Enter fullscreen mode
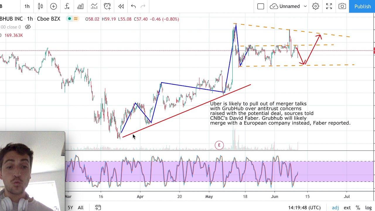The height and width of the screenshot is (211, 375). pyautogui.click(x=329, y=6)
